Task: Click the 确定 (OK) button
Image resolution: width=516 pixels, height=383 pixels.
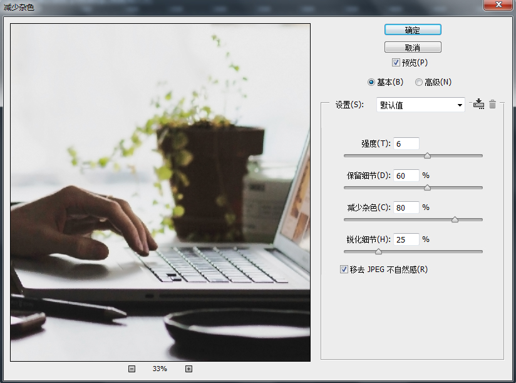Action: click(x=413, y=30)
